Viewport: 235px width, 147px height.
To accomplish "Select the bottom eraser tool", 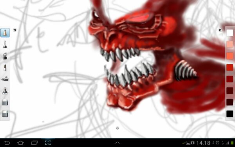I will tap(5, 114).
